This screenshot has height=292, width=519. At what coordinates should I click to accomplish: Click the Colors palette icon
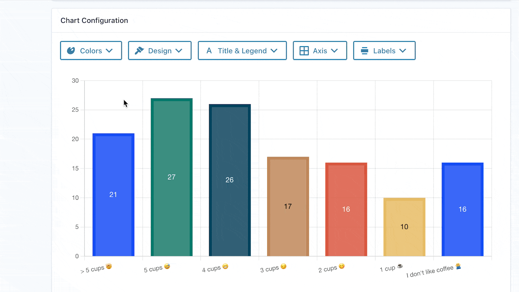(71, 51)
